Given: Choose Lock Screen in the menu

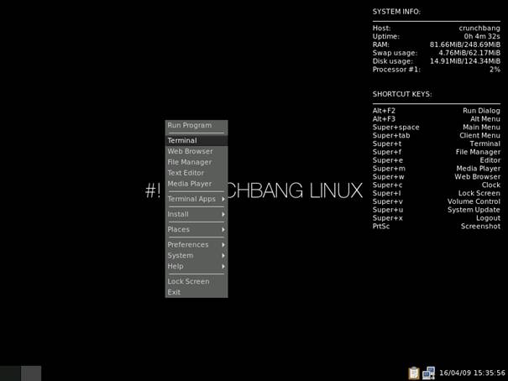Looking at the screenshot, I should [x=196, y=282].
